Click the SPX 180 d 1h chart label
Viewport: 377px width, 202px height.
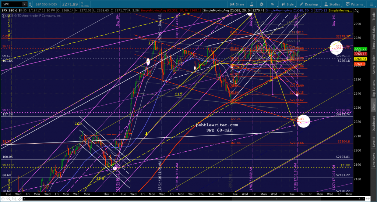click(12, 11)
